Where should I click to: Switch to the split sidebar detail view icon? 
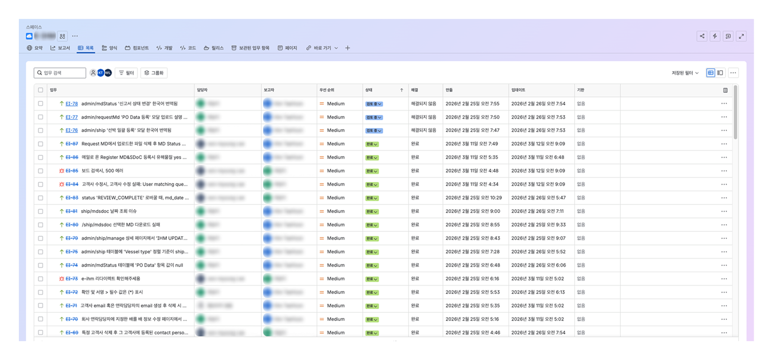coord(720,73)
